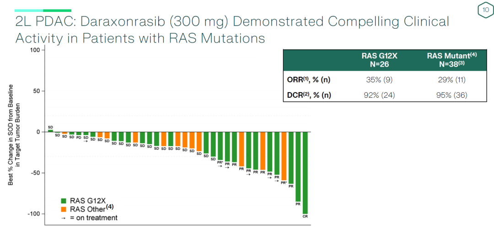The height and width of the screenshot is (232, 494).
Task: Select the 92% (24) table cell
Action: (379, 95)
